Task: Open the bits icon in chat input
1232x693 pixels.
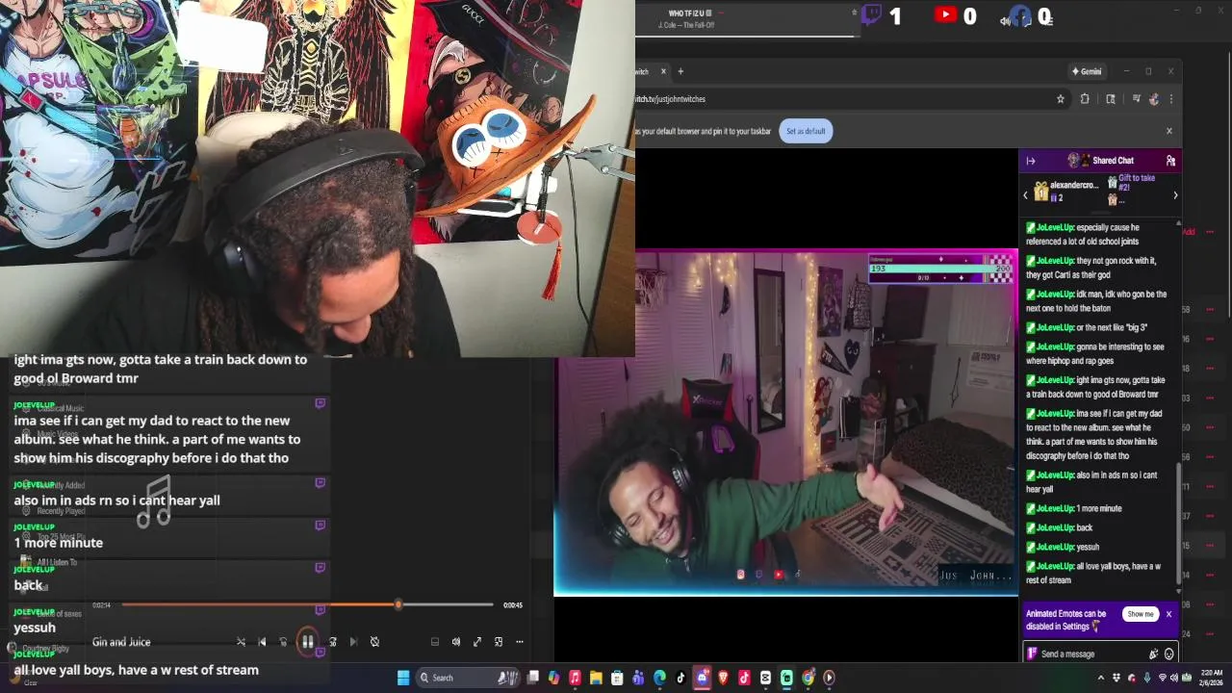Action: click(x=1153, y=654)
